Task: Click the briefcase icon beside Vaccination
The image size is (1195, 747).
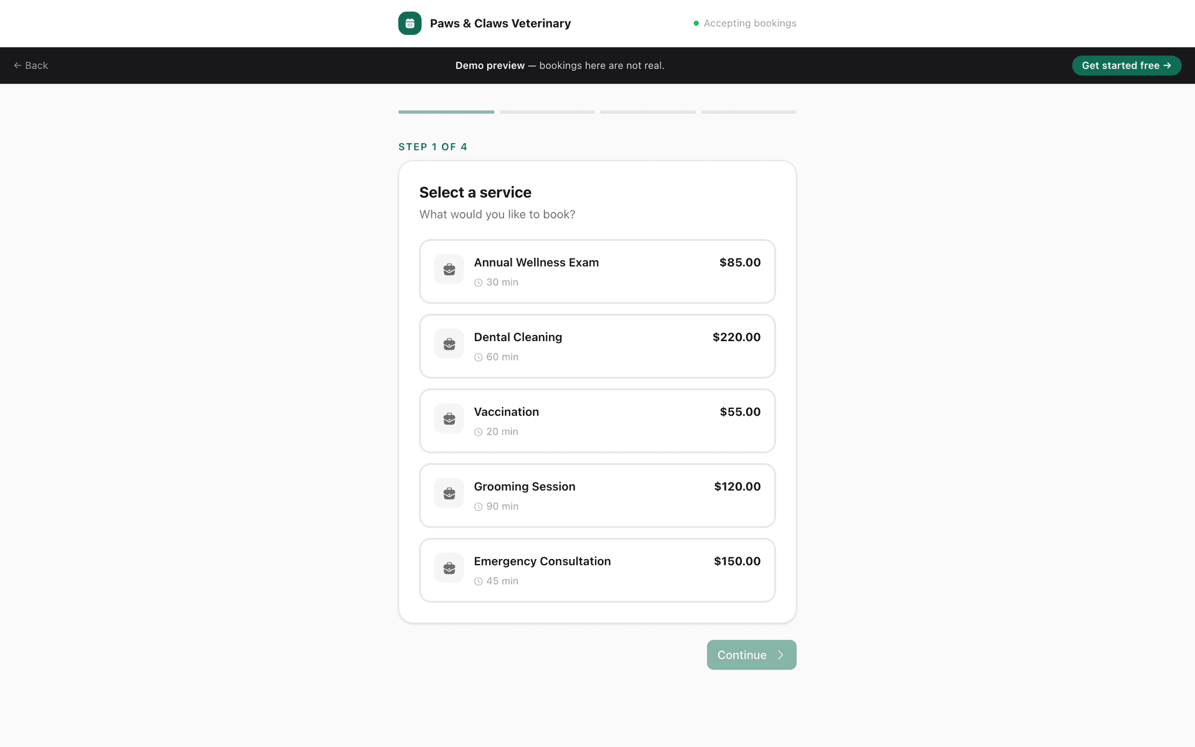Action: [449, 418]
